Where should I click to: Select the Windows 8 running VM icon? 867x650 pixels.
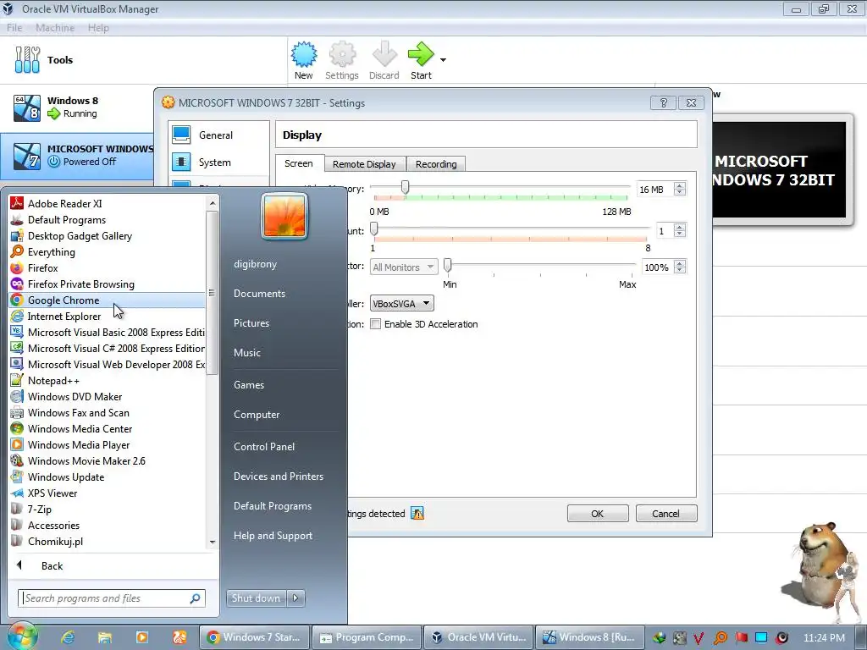click(x=27, y=107)
